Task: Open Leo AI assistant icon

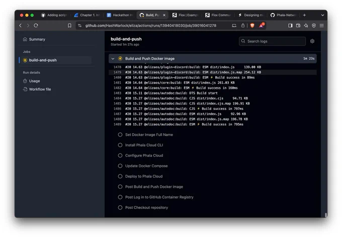Action: 306,26
